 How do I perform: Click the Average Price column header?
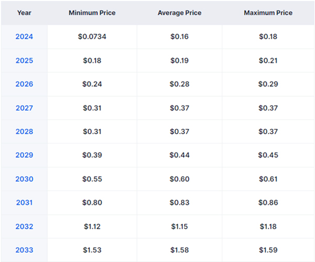pos(180,13)
